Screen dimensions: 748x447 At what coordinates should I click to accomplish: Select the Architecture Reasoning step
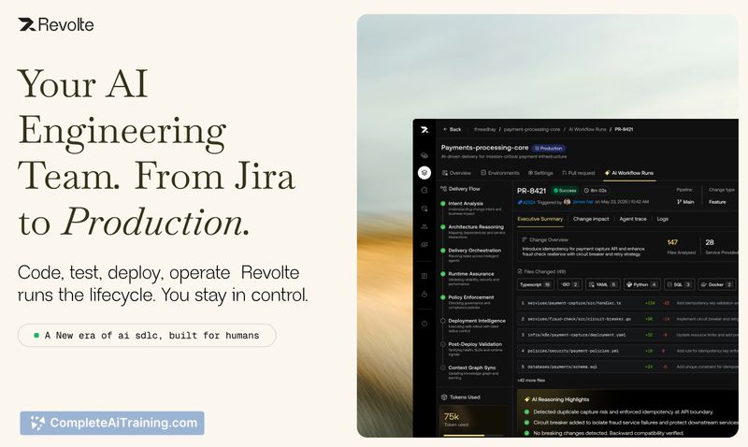pos(473,231)
